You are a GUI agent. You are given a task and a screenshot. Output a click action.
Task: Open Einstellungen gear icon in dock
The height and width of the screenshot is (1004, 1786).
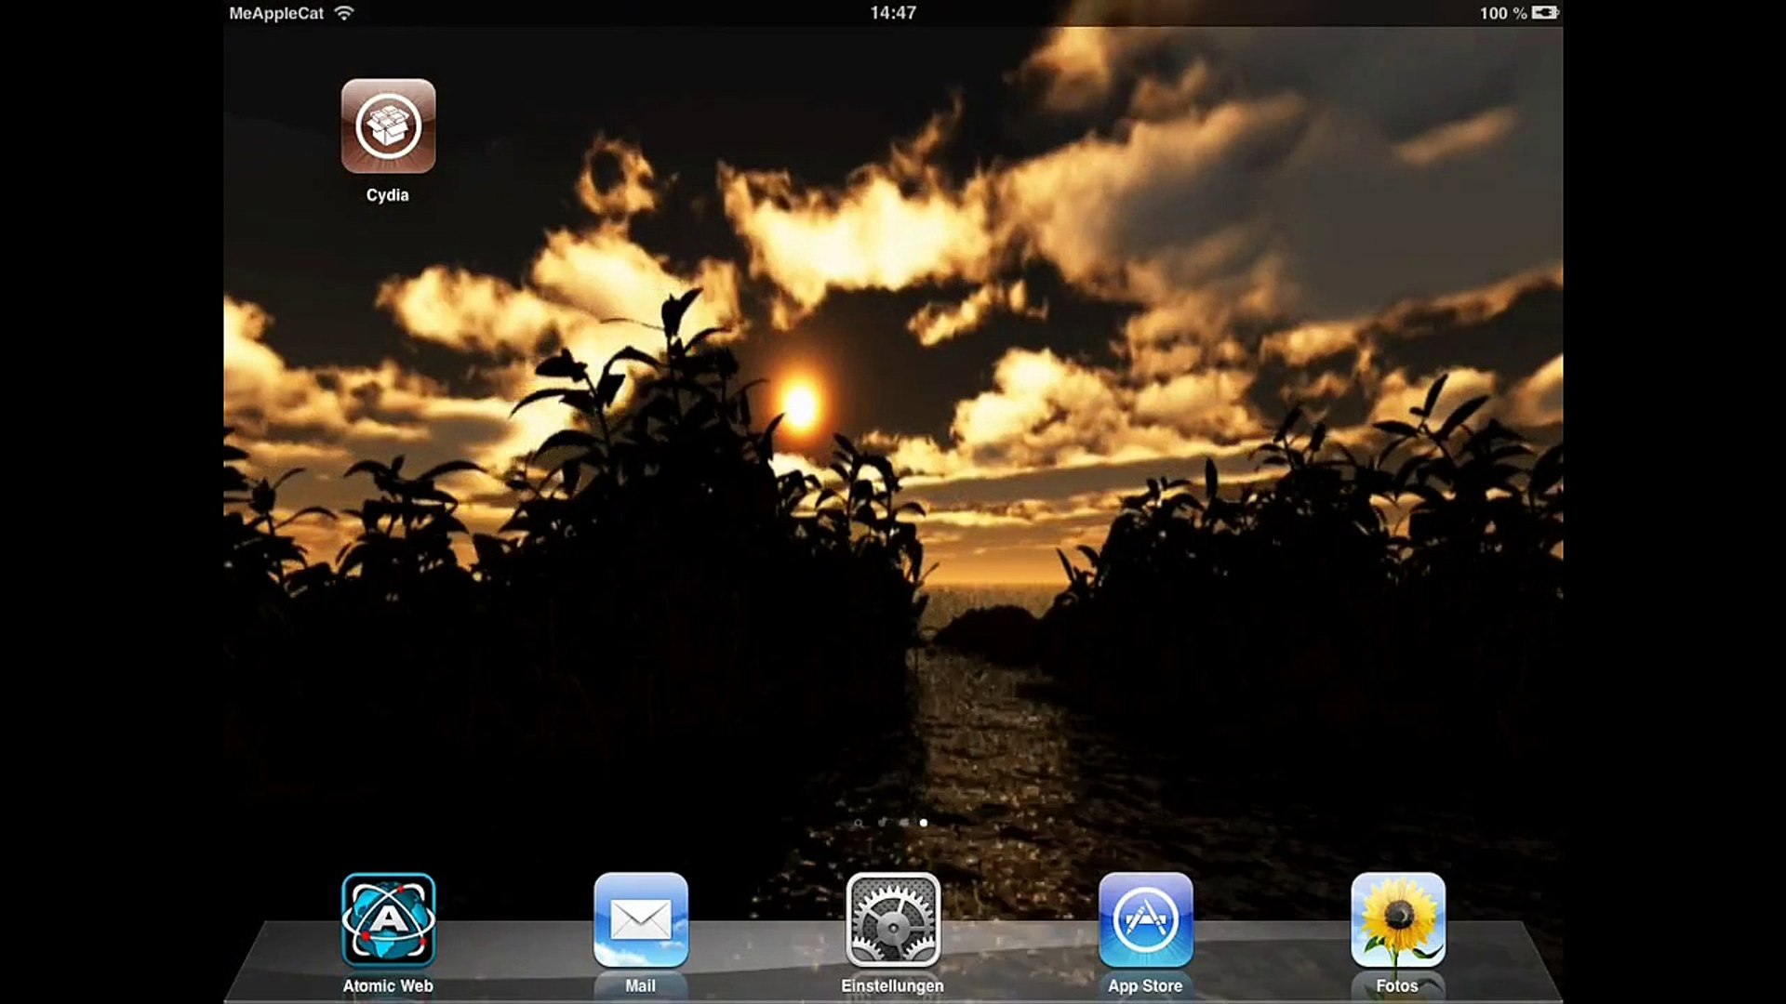pyautogui.click(x=893, y=920)
